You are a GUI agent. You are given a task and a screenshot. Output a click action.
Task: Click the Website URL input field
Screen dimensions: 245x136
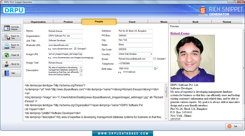point(65,45)
